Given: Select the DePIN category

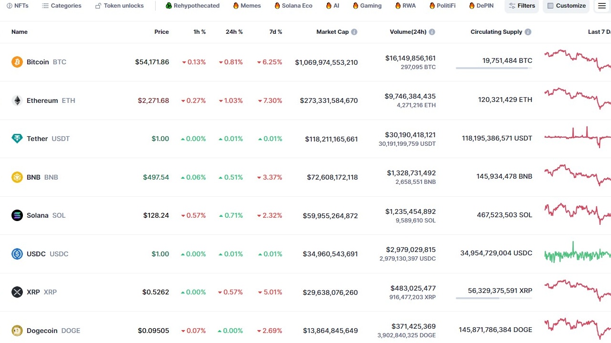Looking at the screenshot, I should [x=481, y=6].
